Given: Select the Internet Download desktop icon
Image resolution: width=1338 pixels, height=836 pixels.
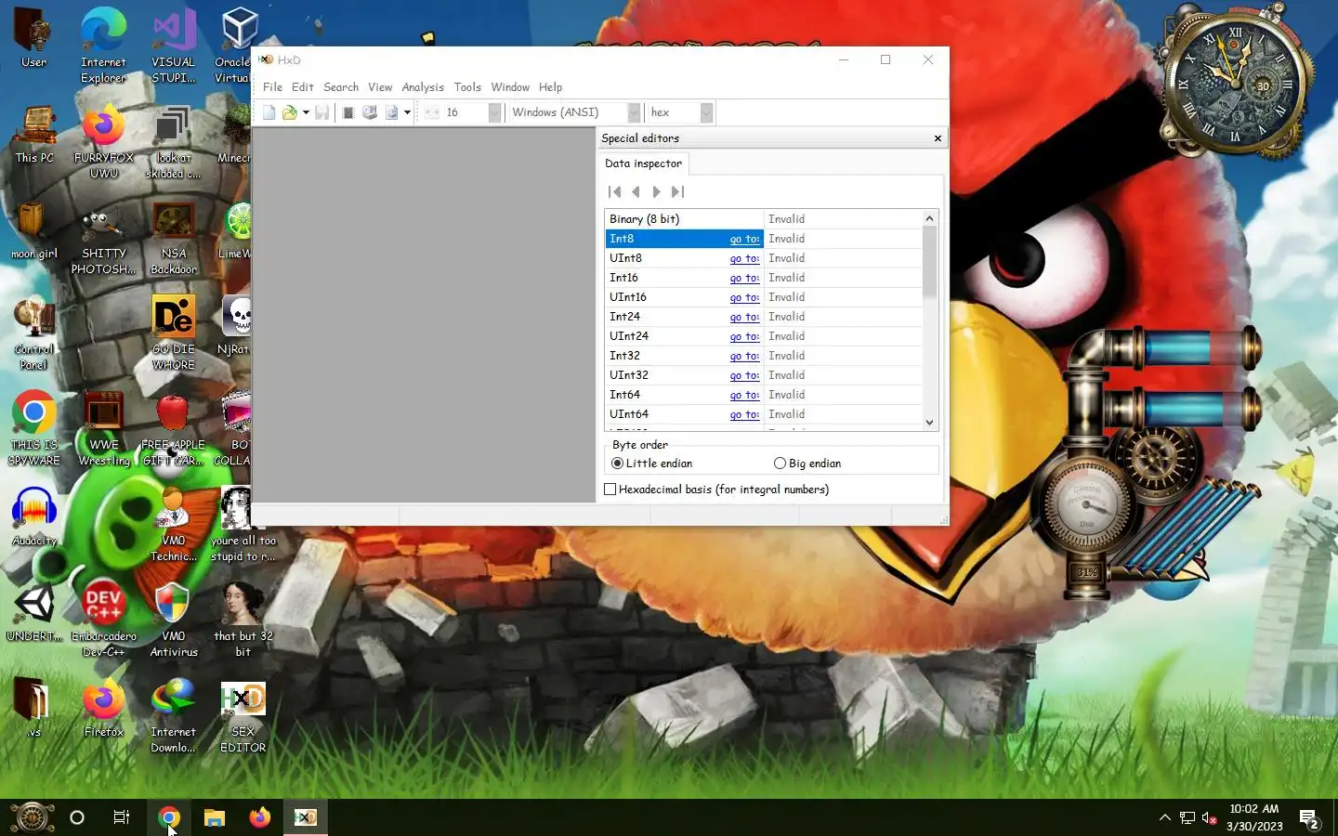Looking at the screenshot, I should pos(174,715).
